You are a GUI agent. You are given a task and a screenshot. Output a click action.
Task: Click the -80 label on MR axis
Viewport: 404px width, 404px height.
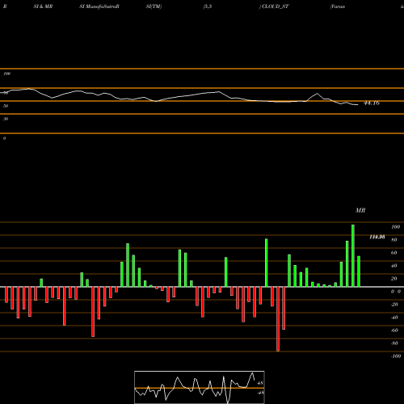(x=394, y=343)
